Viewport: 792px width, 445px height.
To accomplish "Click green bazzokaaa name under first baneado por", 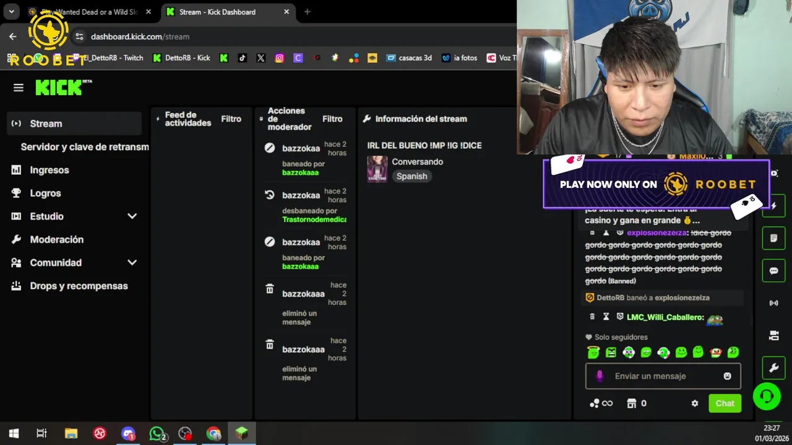I will (301, 172).
